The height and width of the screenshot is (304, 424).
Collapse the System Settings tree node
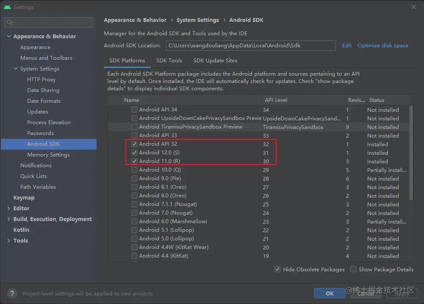coord(16,68)
